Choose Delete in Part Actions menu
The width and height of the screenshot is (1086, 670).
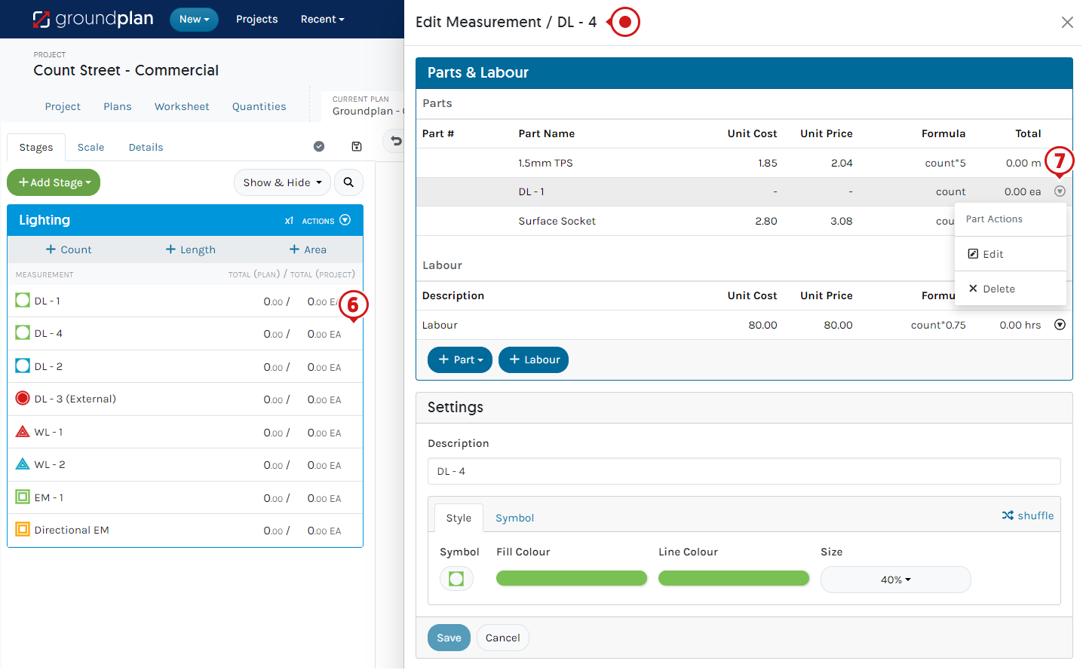pos(1011,289)
